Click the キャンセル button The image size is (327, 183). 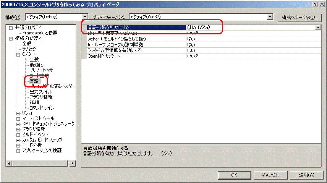(270, 175)
